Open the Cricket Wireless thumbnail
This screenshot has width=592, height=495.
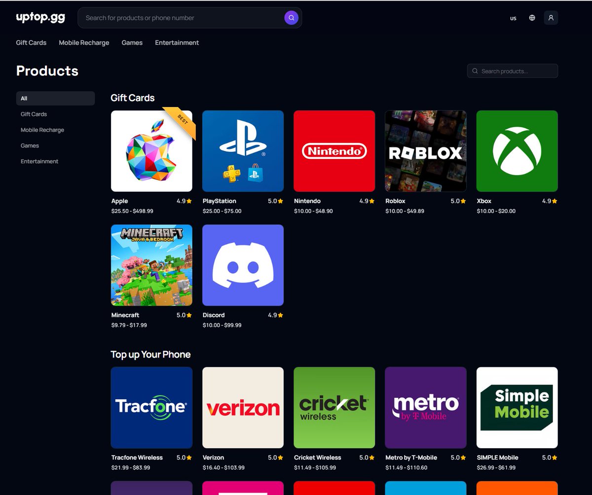coord(334,408)
